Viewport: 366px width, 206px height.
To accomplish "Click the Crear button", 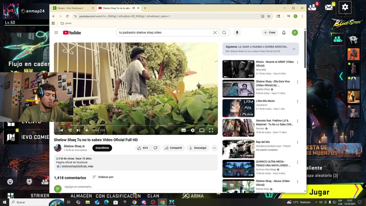I will (x=270, y=33).
